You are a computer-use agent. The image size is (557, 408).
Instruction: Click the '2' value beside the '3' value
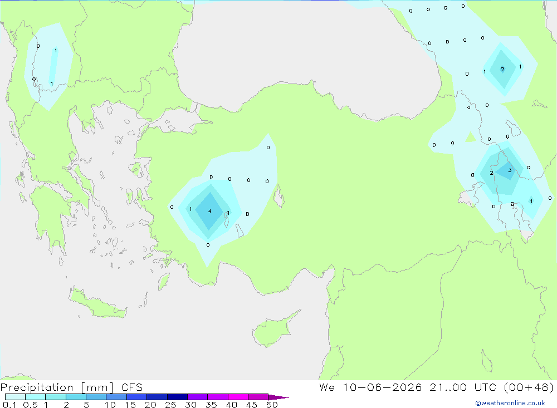point(491,173)
